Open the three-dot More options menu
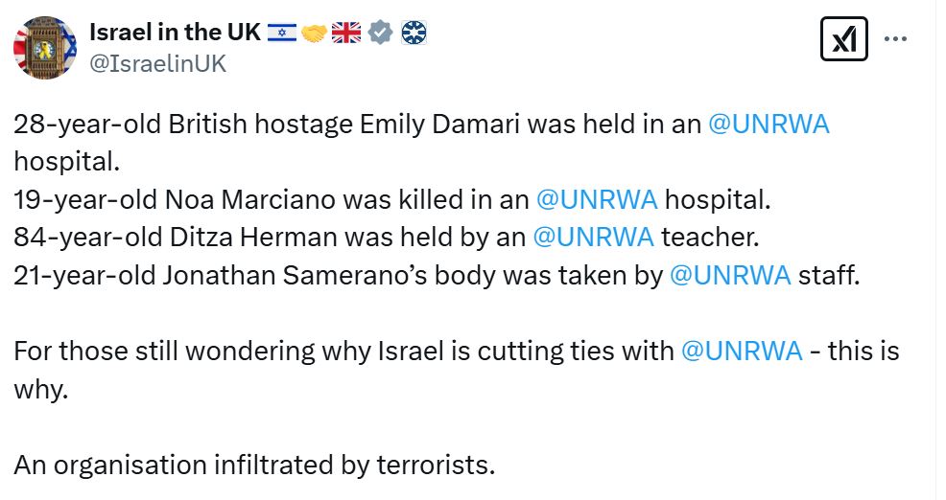This screenshot has width=946, height=500. pos(894,40)
